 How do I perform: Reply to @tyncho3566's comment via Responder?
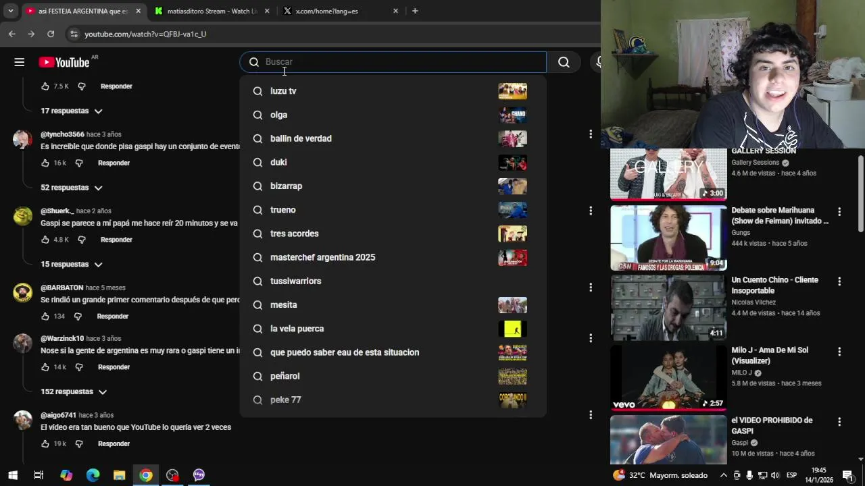(x=114, y=163)
